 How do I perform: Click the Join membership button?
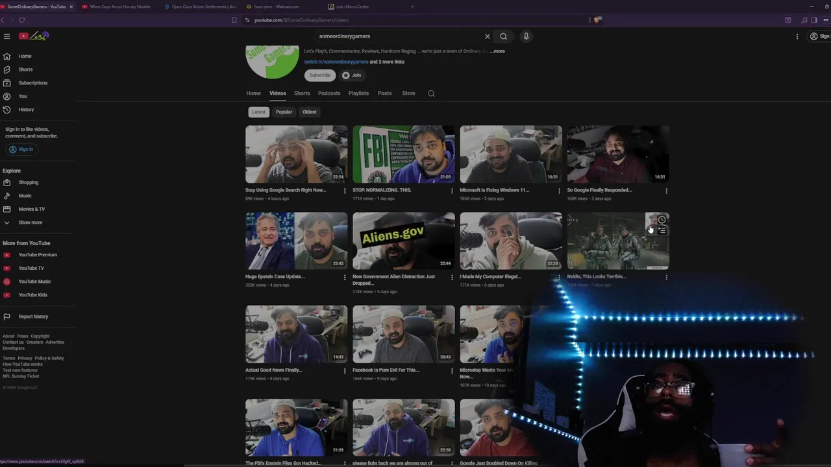[352, 75]
